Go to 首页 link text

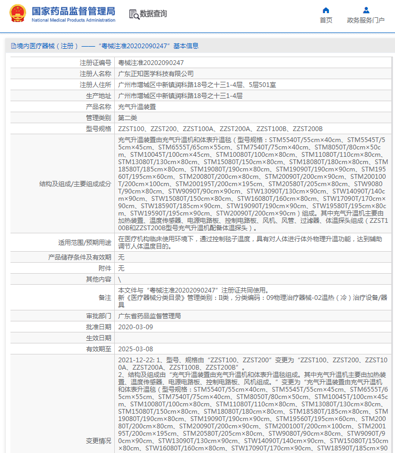[326, 20]
